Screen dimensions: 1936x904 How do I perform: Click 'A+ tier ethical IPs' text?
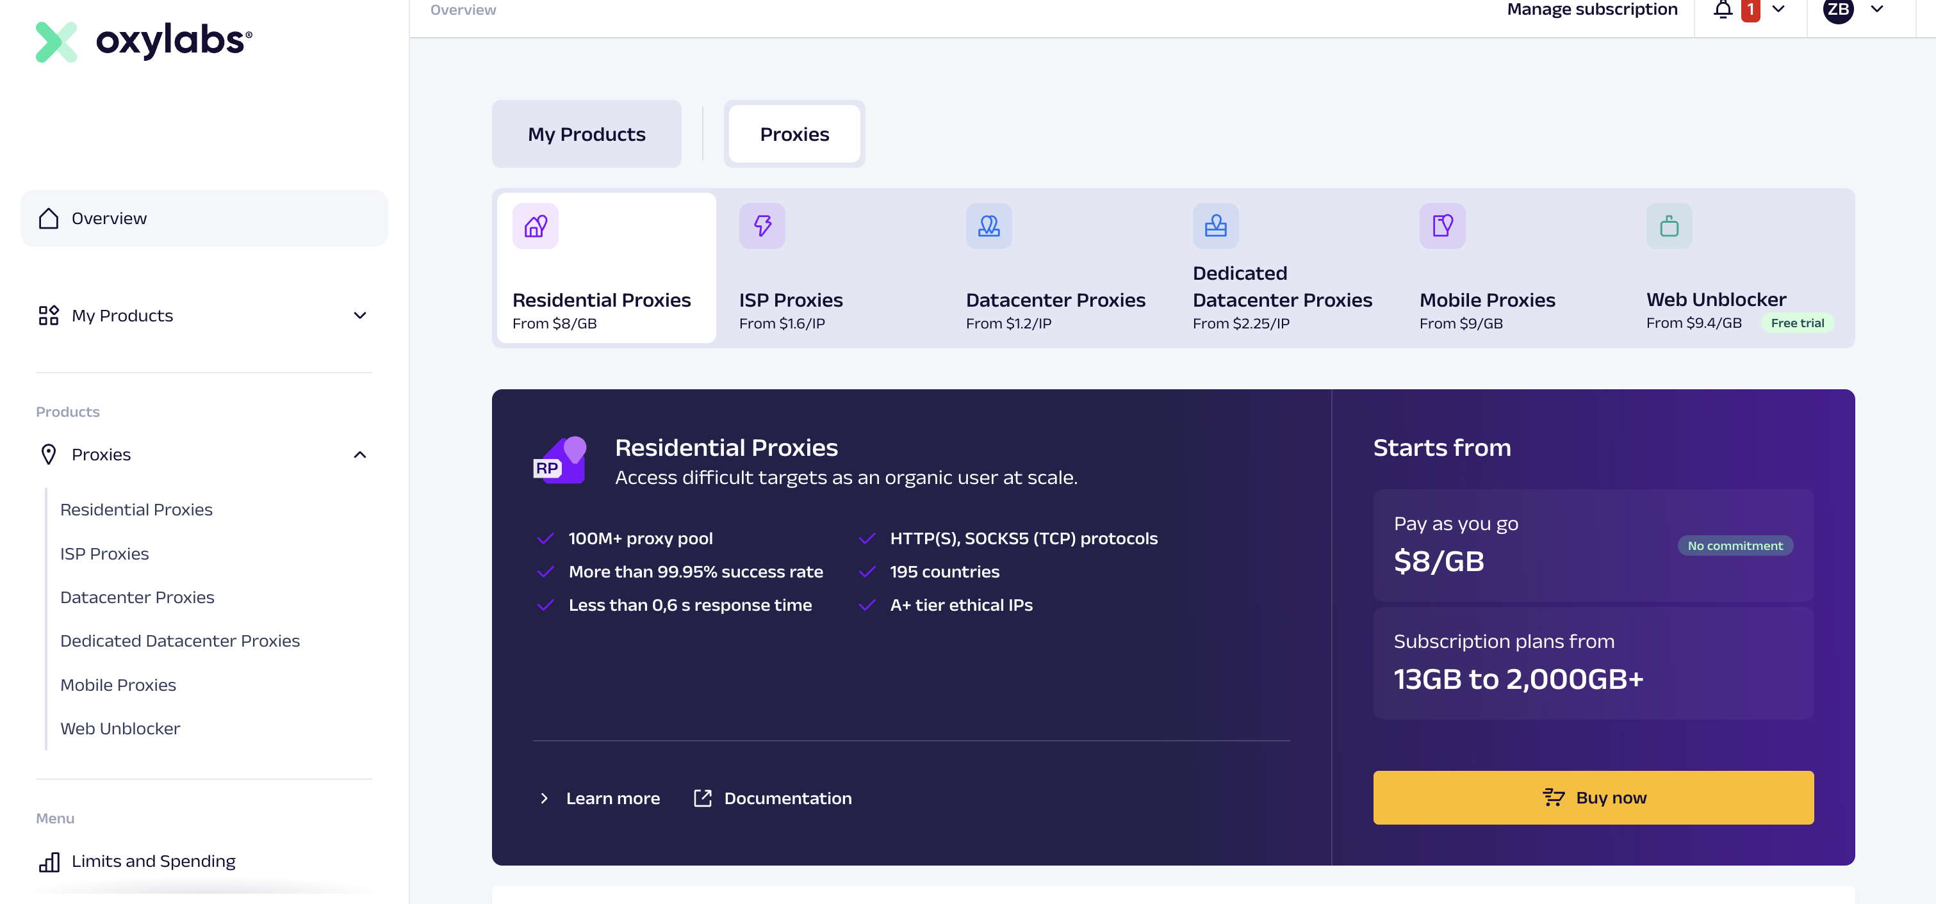pyautogui.click(x=961, y=605)
